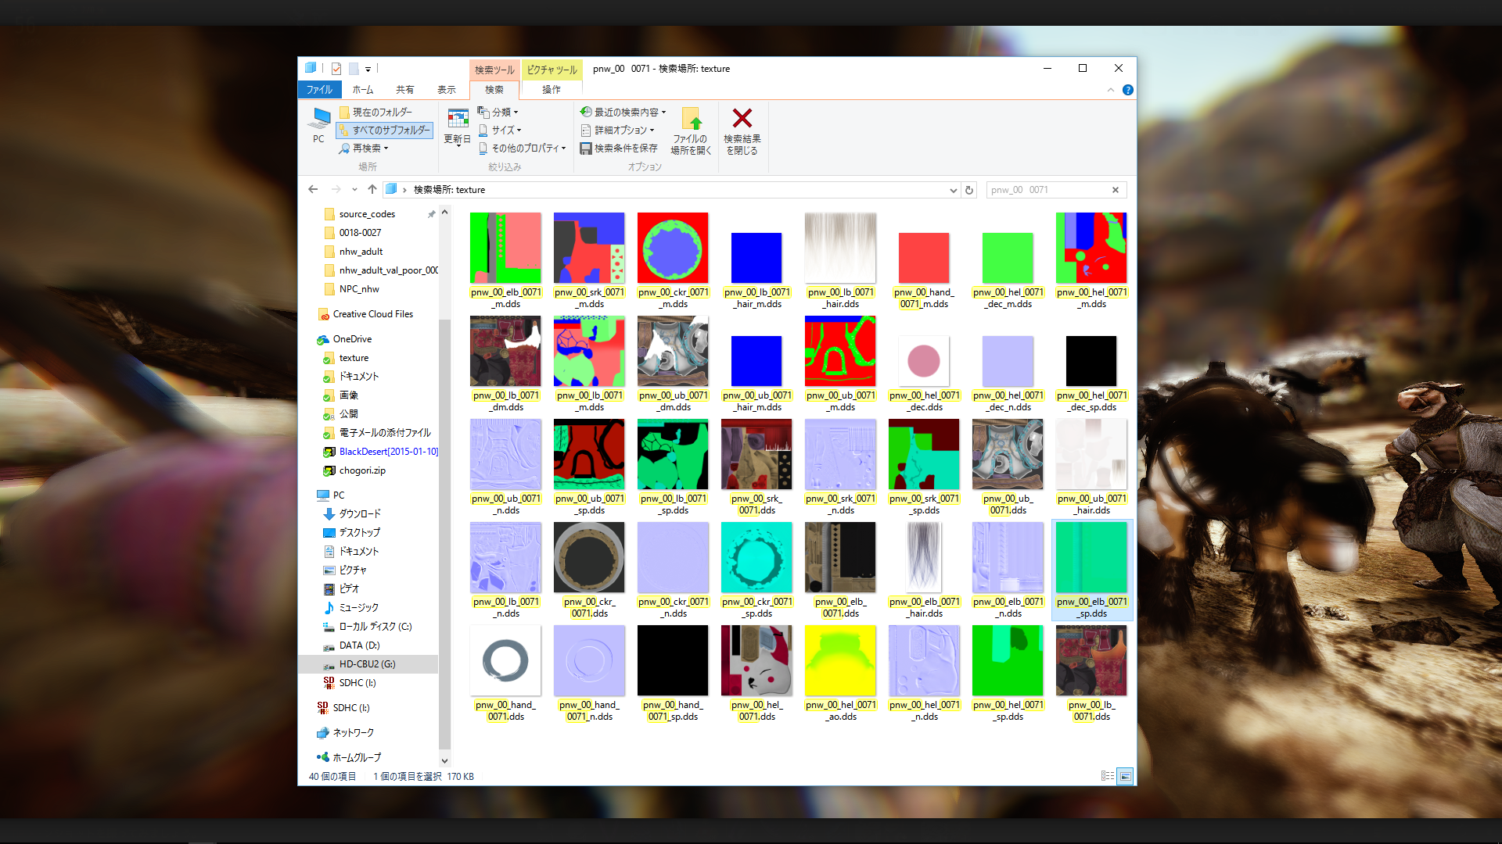
Task: Click 検索条件を保存 floppy disk icon
Action: (x=585, y=148)
